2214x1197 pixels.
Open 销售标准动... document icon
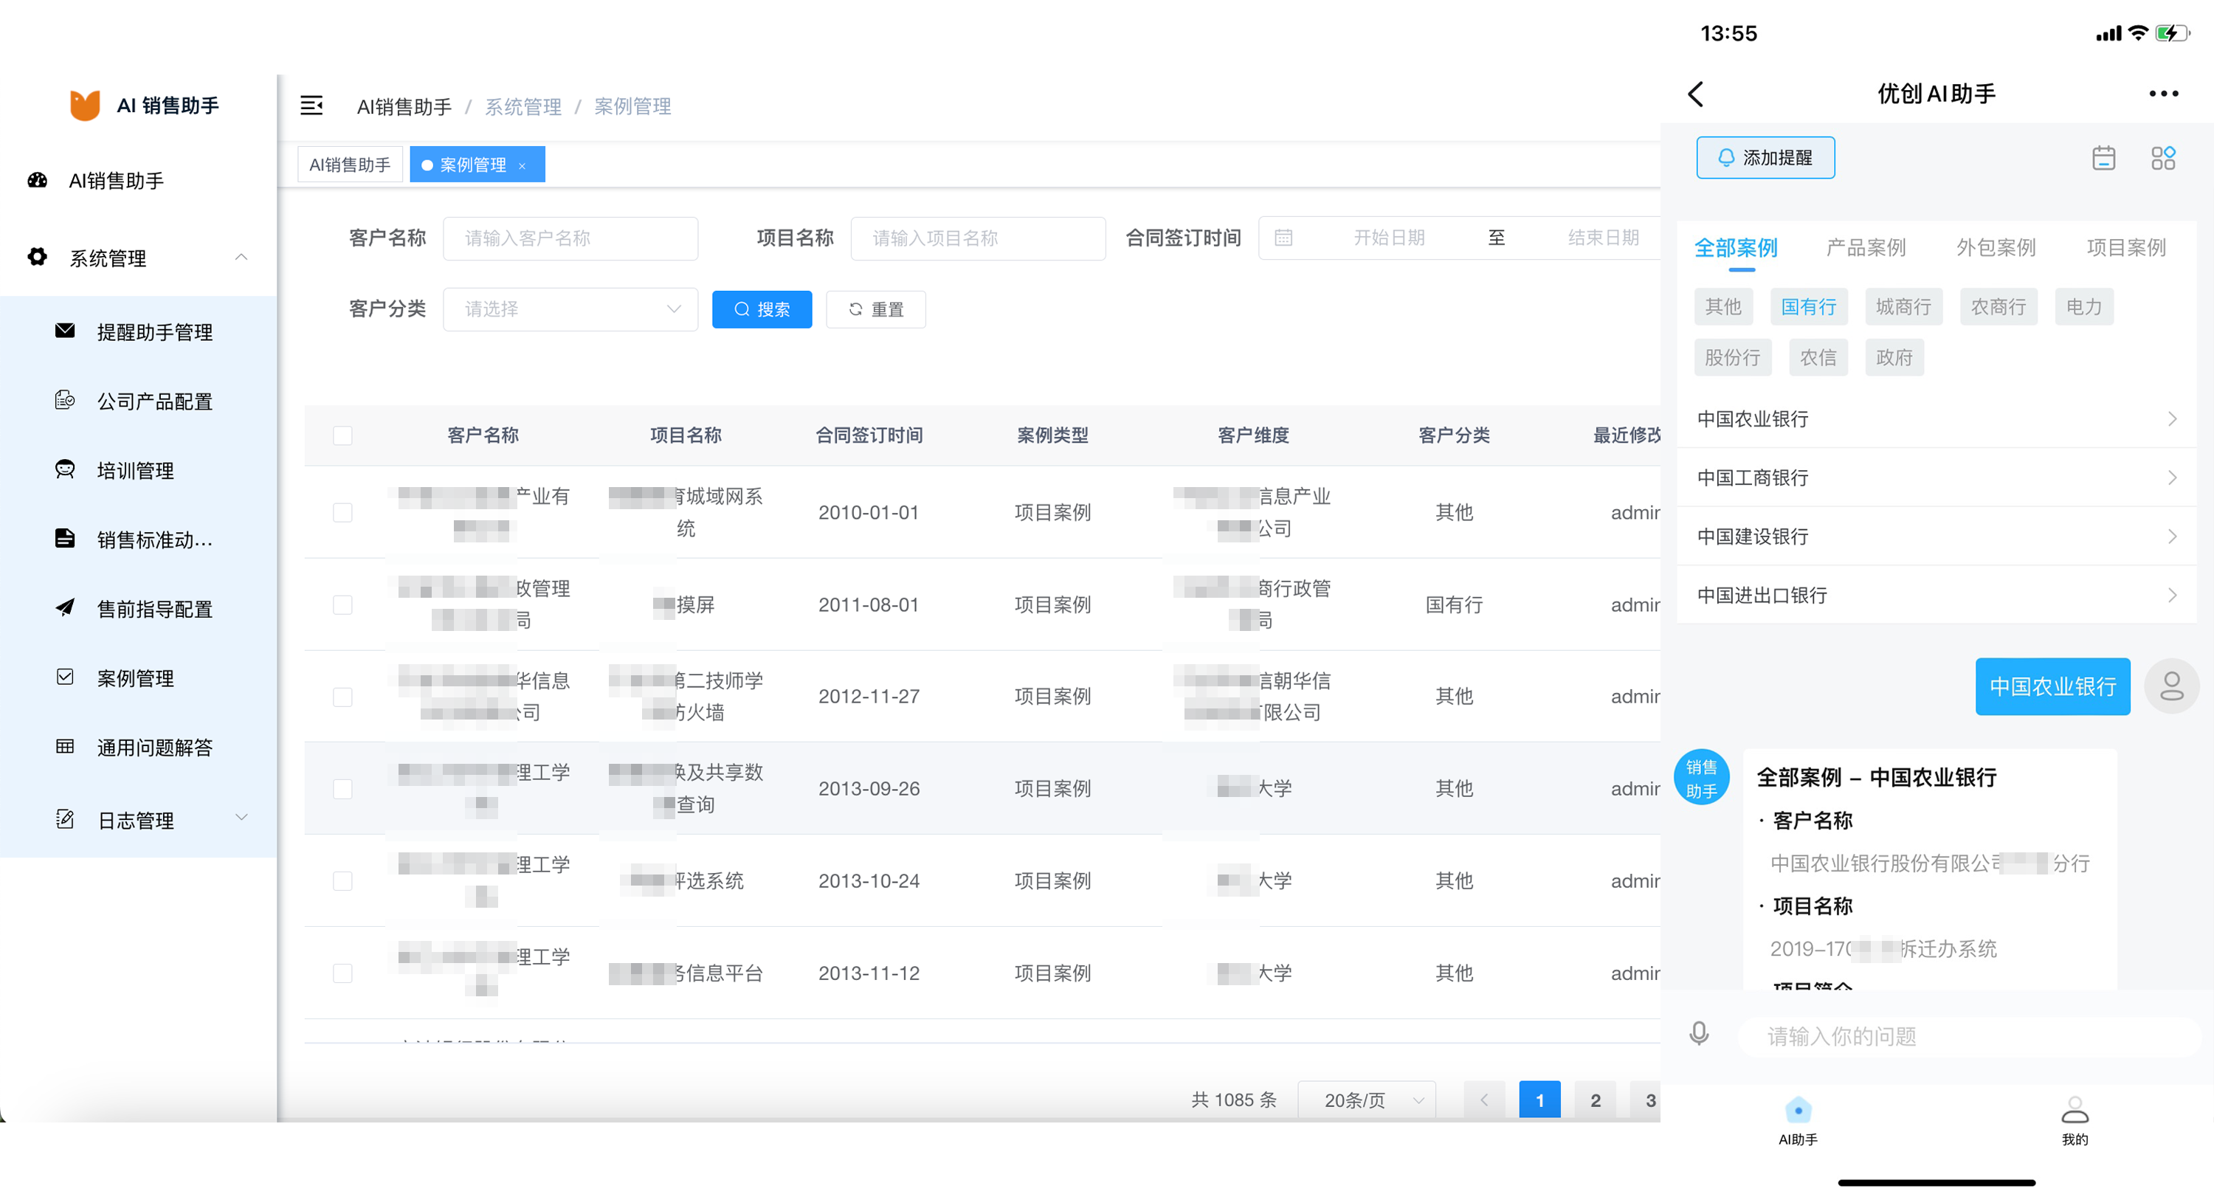66,538
